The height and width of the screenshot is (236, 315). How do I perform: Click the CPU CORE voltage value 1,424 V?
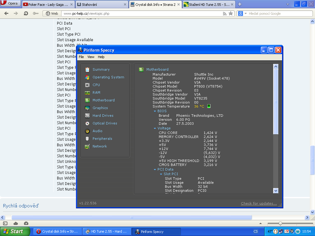[210, 133]
